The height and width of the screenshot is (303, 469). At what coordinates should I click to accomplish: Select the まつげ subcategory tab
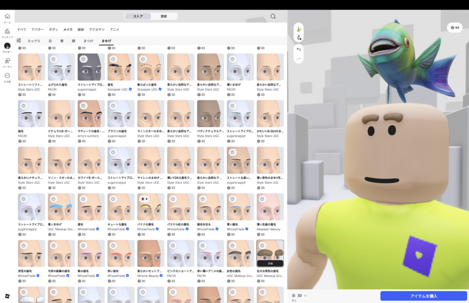(88, 41)
